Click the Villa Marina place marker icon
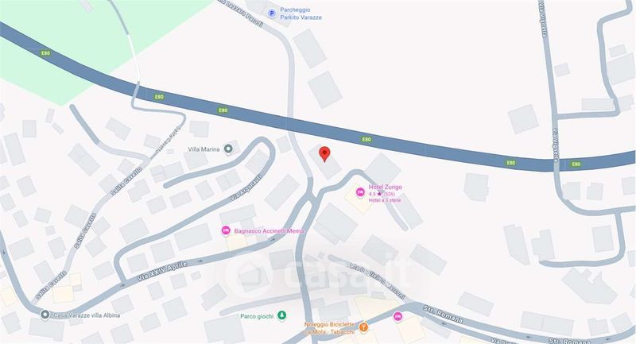 point(228,149)
